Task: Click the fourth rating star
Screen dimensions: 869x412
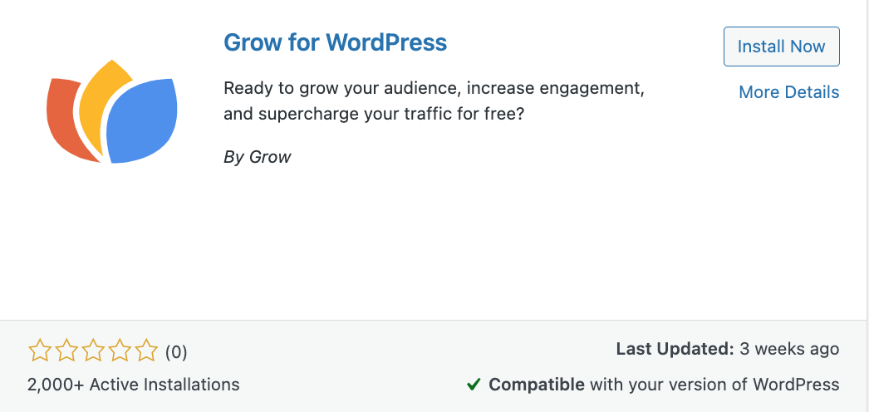Action: tap(120, 351)
